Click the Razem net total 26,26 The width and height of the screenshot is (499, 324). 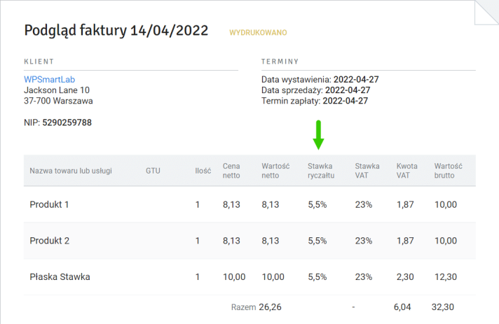270,307
